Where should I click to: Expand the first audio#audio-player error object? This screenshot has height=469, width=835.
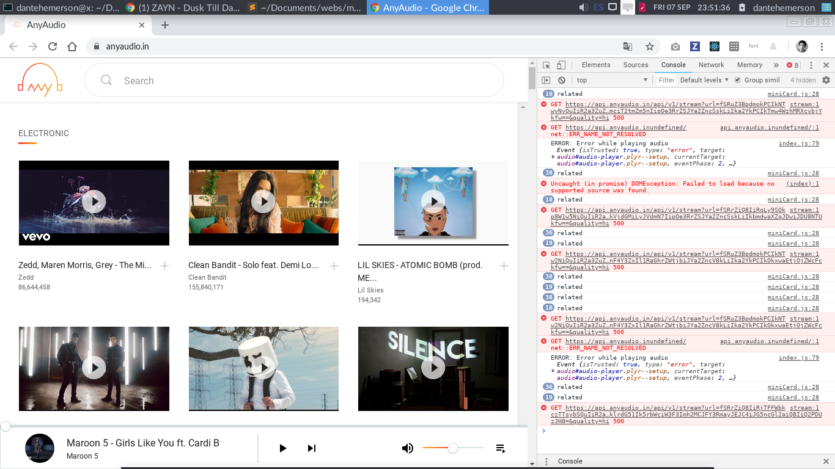point(553,157)
